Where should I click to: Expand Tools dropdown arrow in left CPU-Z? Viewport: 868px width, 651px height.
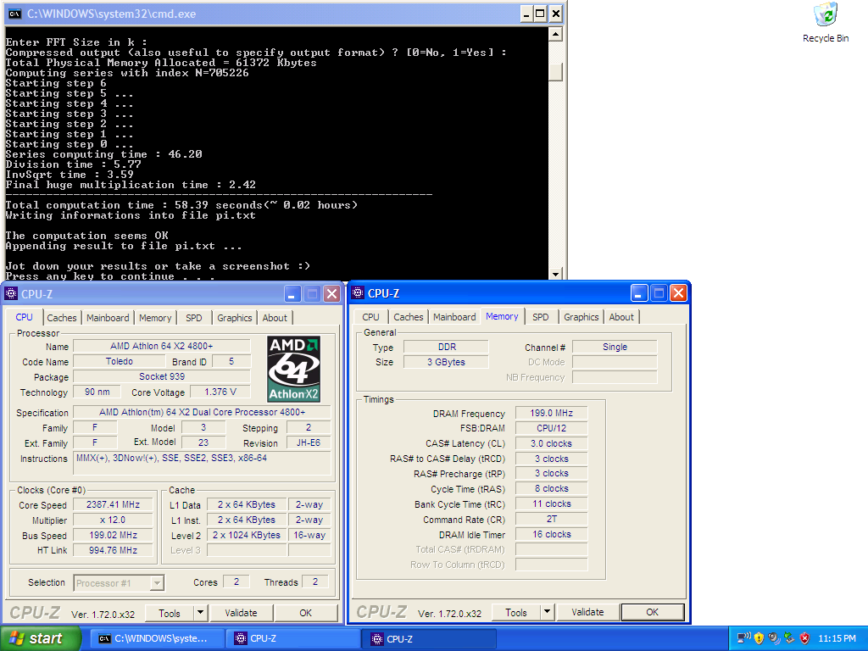200,613
